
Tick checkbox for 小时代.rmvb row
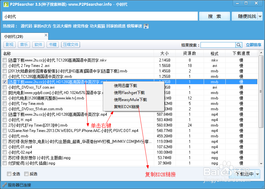coord(5,136)
